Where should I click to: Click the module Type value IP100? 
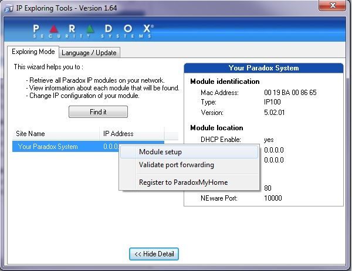(273, 103)
